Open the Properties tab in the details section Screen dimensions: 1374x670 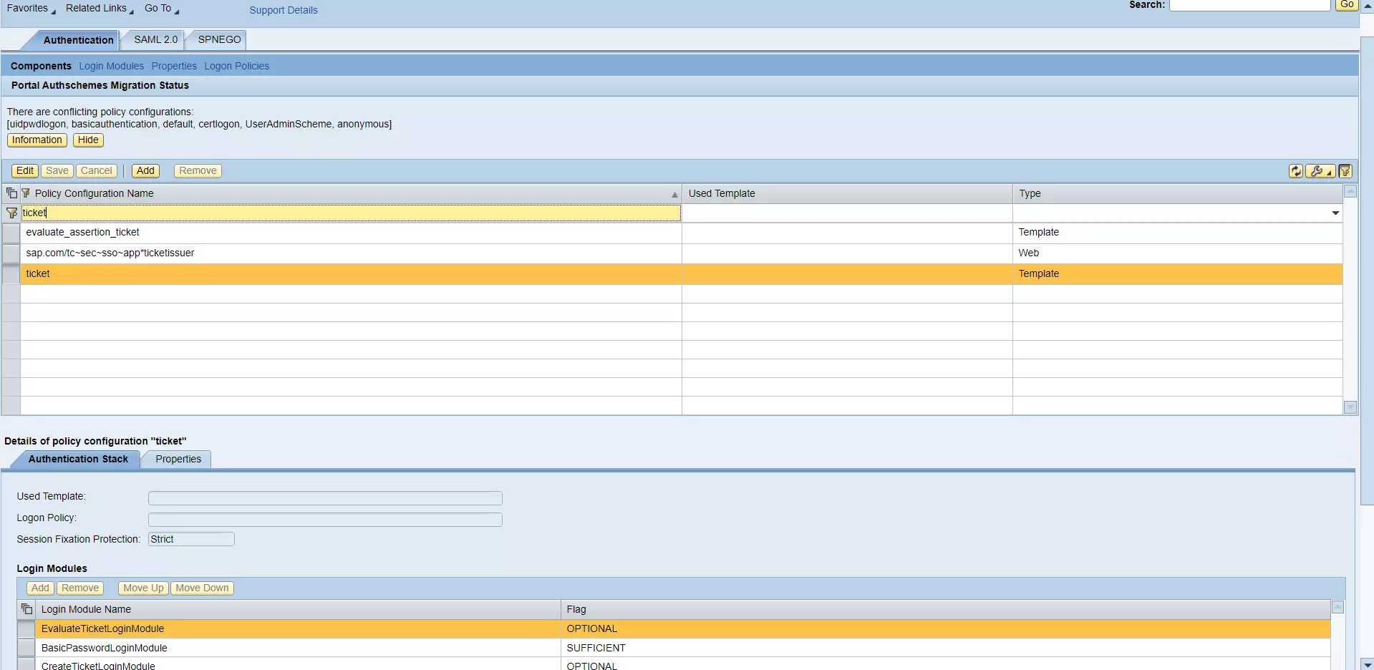(178, 459)
